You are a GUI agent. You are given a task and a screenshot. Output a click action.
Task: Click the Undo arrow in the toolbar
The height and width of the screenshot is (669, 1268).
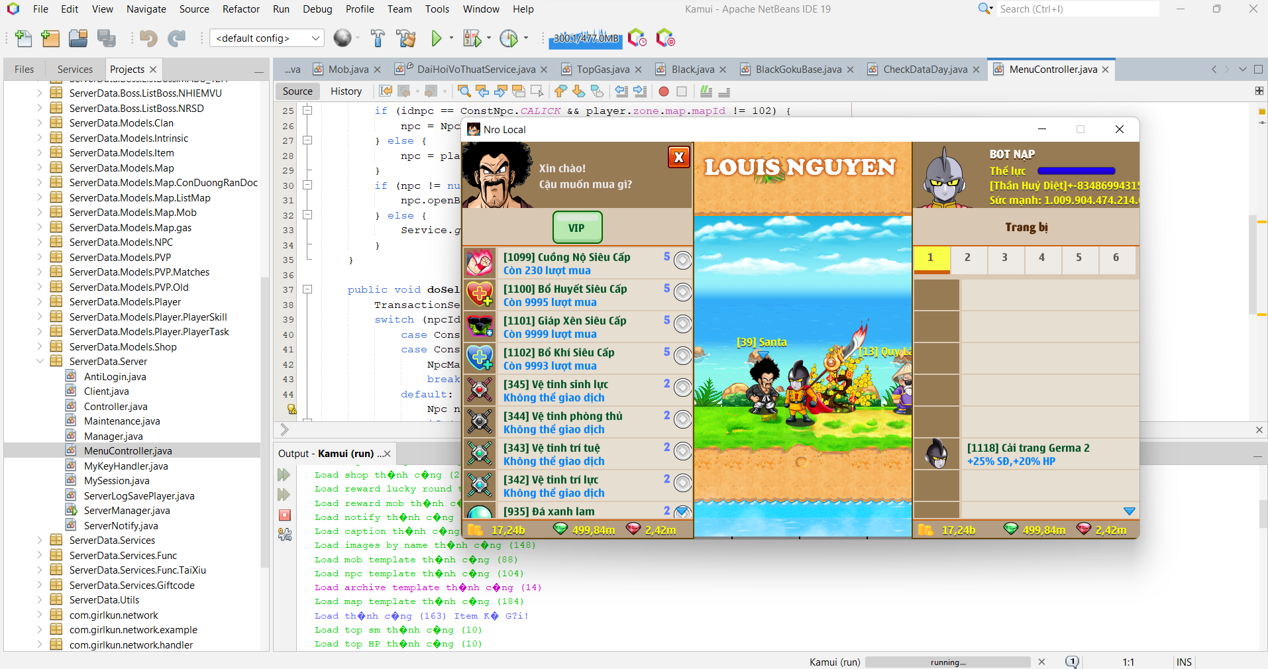(148, 38)
